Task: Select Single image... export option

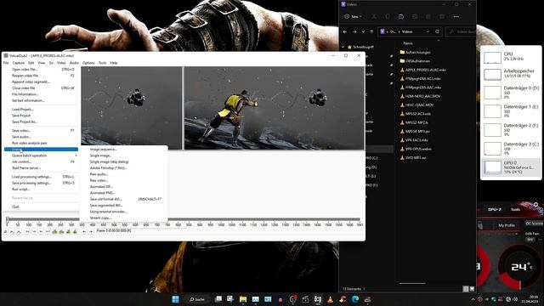Action: pyautogui.click(x=124, y=156)
